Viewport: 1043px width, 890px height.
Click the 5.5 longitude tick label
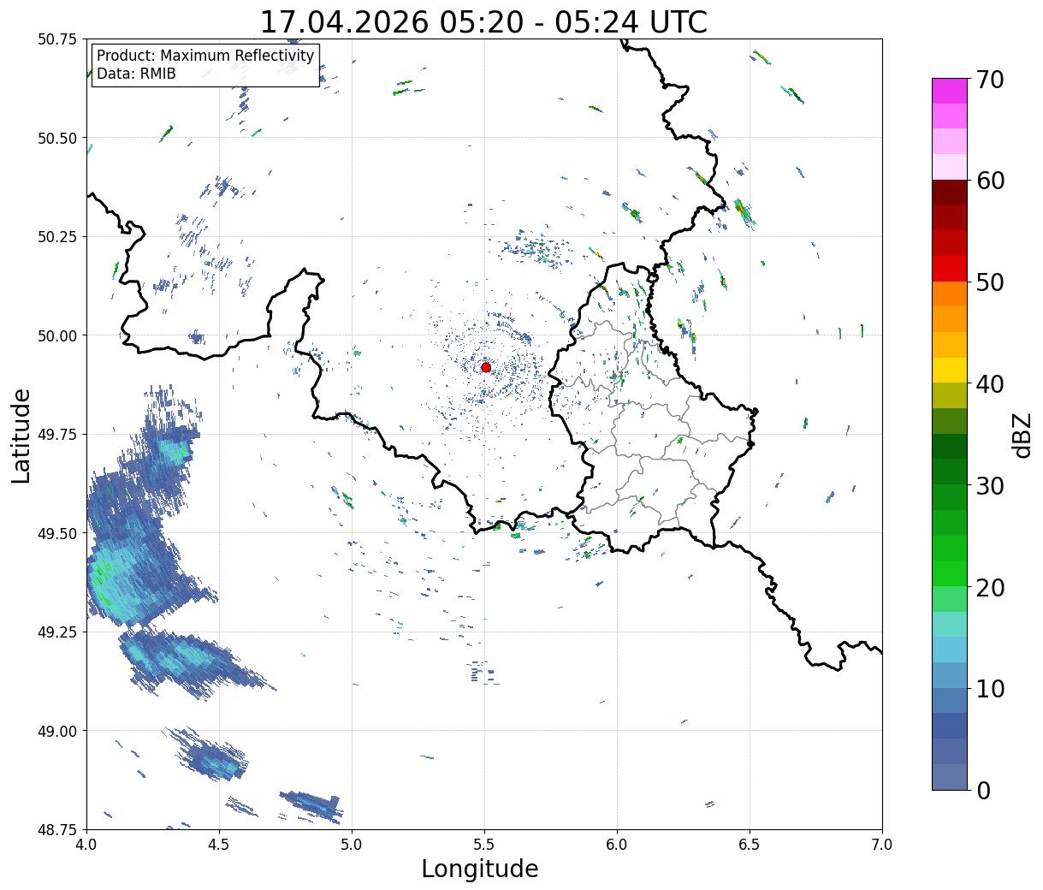[484, 845]
